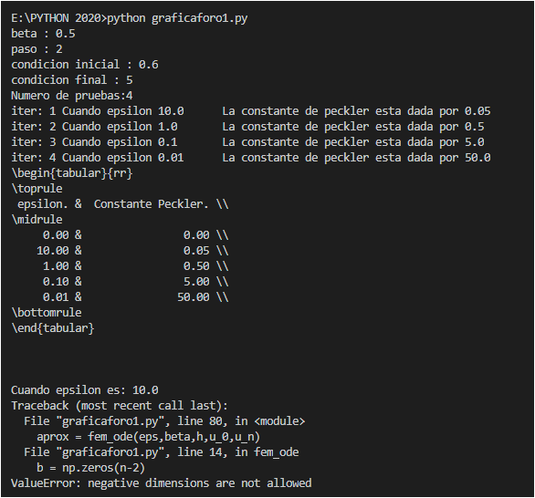Viewport: 535px width, 498px height.
Task: Click the iter: 4 epsilon 0.01 line
Action: point(251,158)
